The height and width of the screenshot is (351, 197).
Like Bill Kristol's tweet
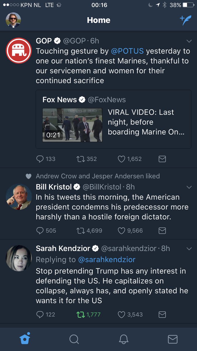[x=121, y=230]
